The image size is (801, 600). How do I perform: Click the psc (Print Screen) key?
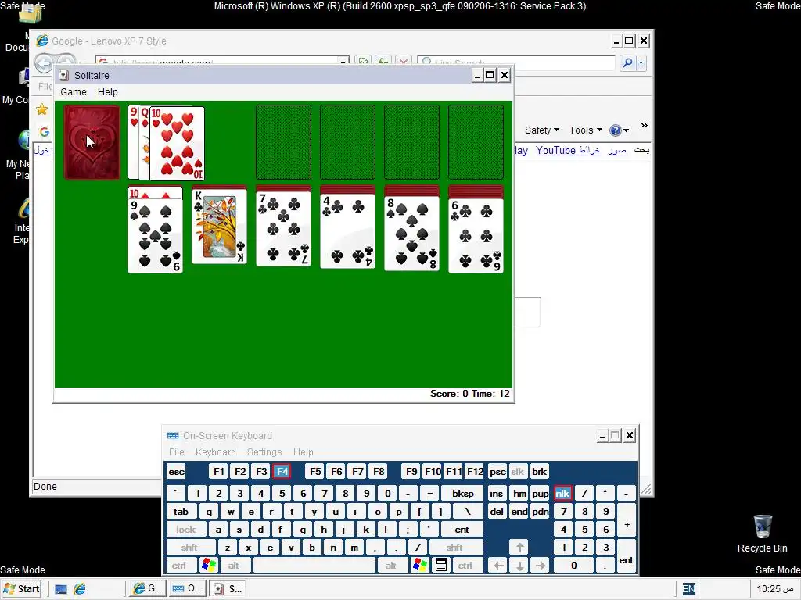pyautogui.click(x=497, y=472)
